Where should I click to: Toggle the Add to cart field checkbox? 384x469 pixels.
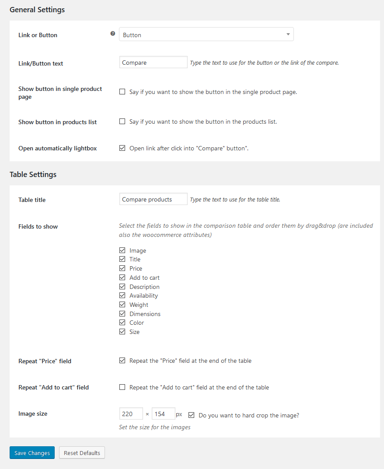(x=122, y=278)
